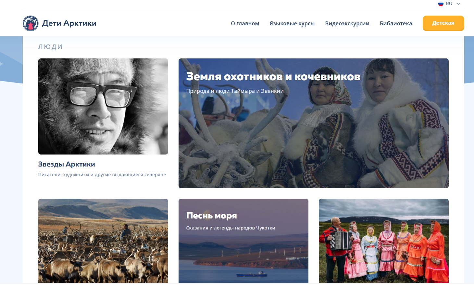This screenshot has width=474, height=285.
Task: Click the Писатели, художники subtitle text
Action: click(102, 175)
